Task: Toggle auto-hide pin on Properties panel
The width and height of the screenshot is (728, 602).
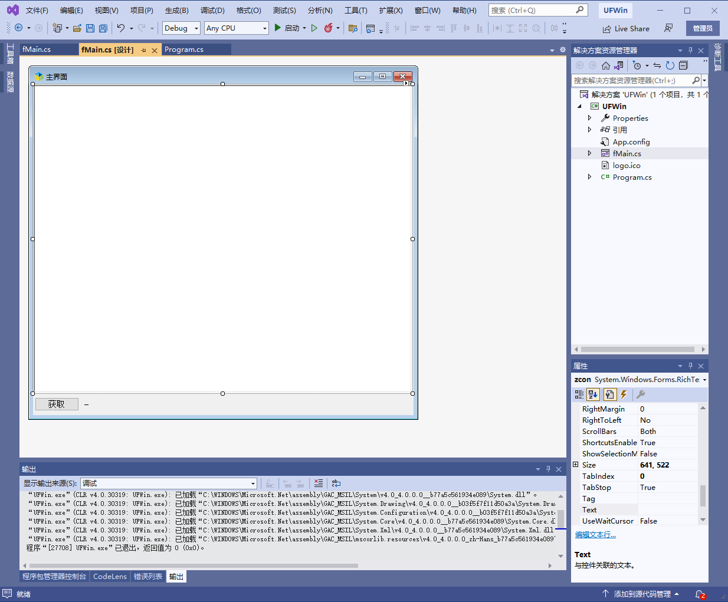Action: pos(690,366)
